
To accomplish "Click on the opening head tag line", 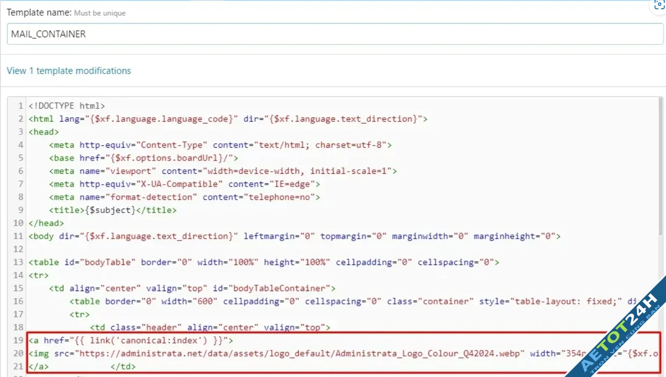I will [x=44, y=132].
